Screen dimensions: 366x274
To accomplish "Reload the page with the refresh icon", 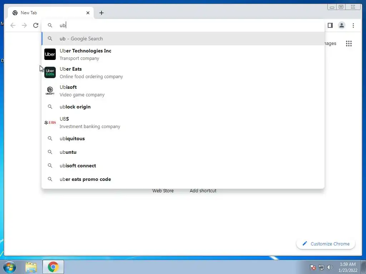I will point(36,25).
